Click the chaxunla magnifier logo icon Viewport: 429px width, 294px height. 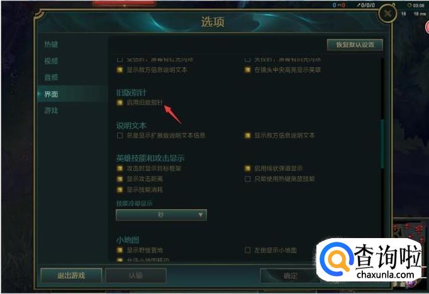pyautogui.click(x=336, y=258)
